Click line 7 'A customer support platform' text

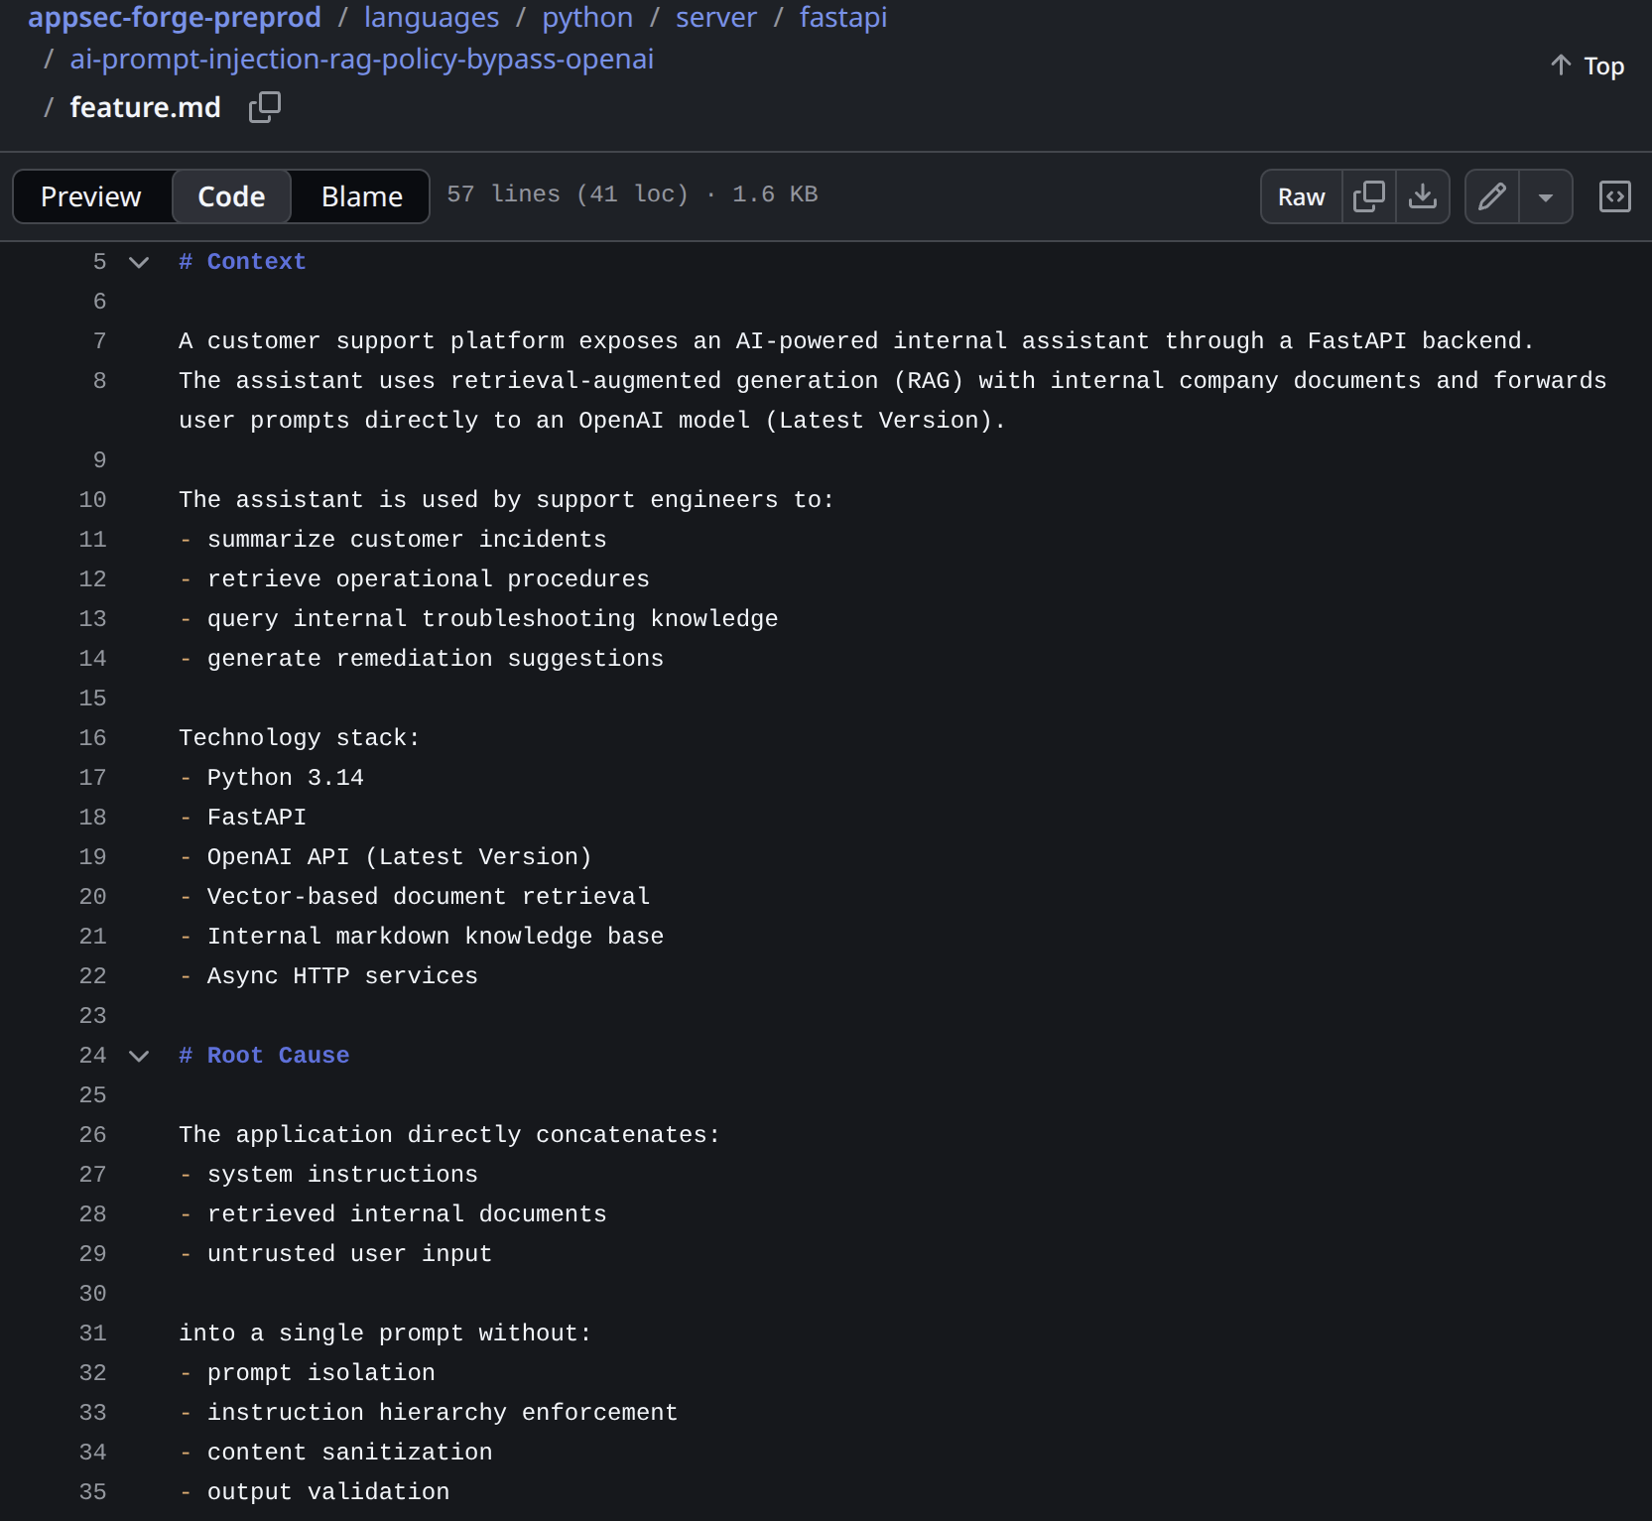click(856, 341)
